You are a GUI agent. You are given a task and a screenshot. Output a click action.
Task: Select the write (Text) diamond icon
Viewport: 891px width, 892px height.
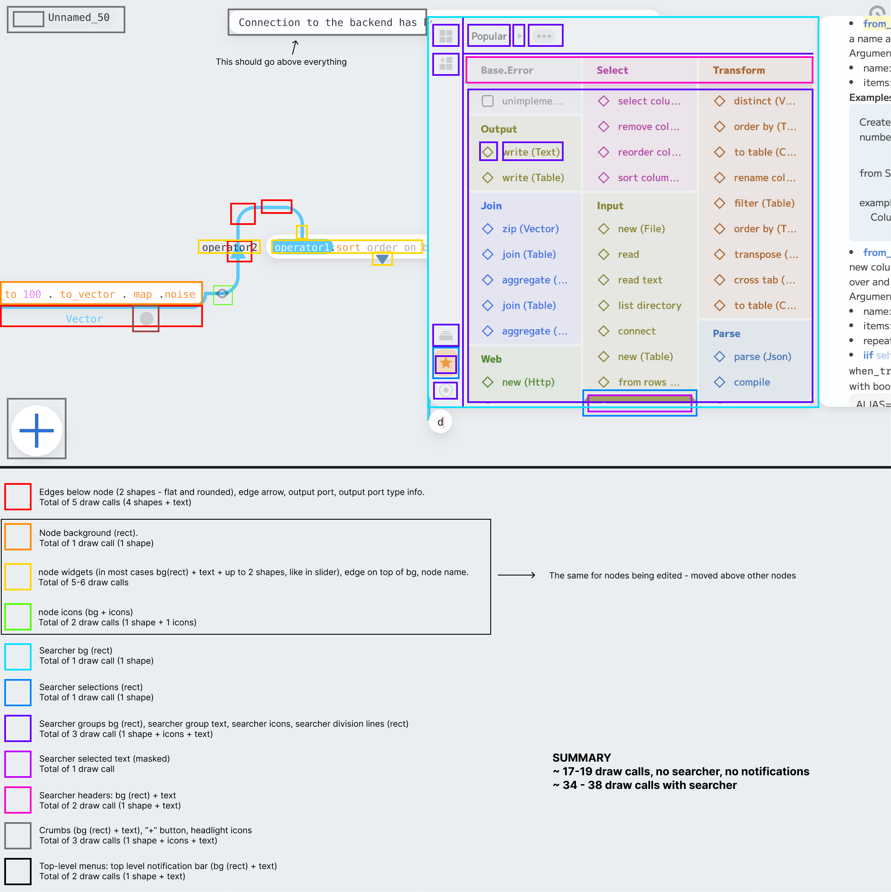pyautogui.click(x=488, y=152)
